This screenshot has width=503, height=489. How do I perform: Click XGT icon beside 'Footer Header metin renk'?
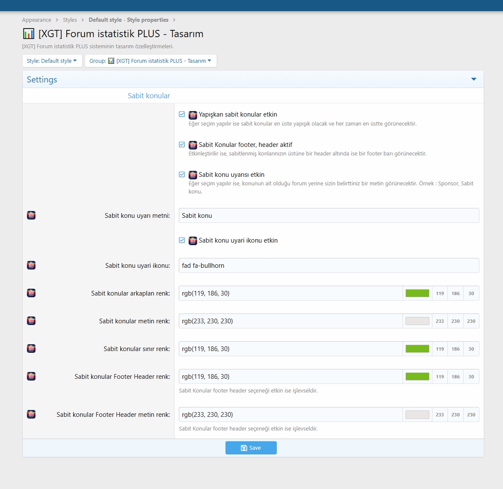tap(31, 414)
